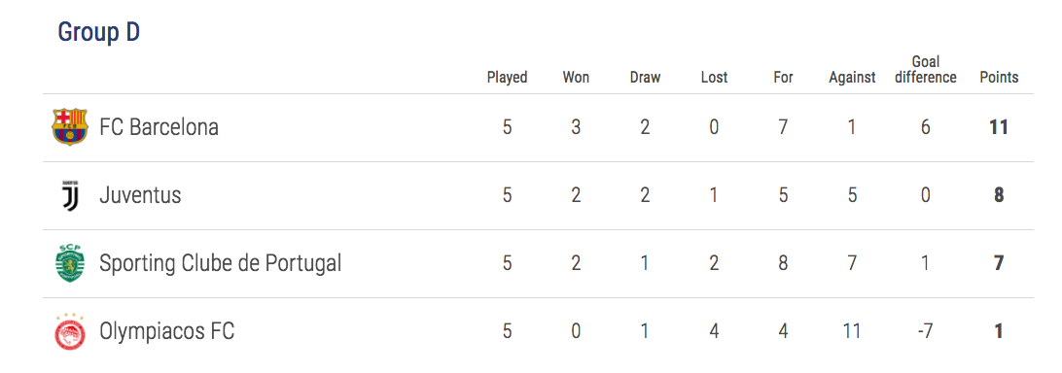Screen dimensions: 1062x373
Task: Open the Juventus team link
Action: click(x=140, y=195)
